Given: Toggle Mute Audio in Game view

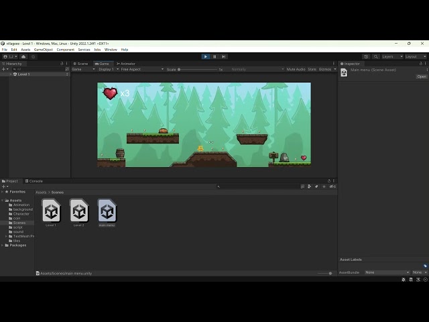Looking at the screenshot, I should click(296, 69).
